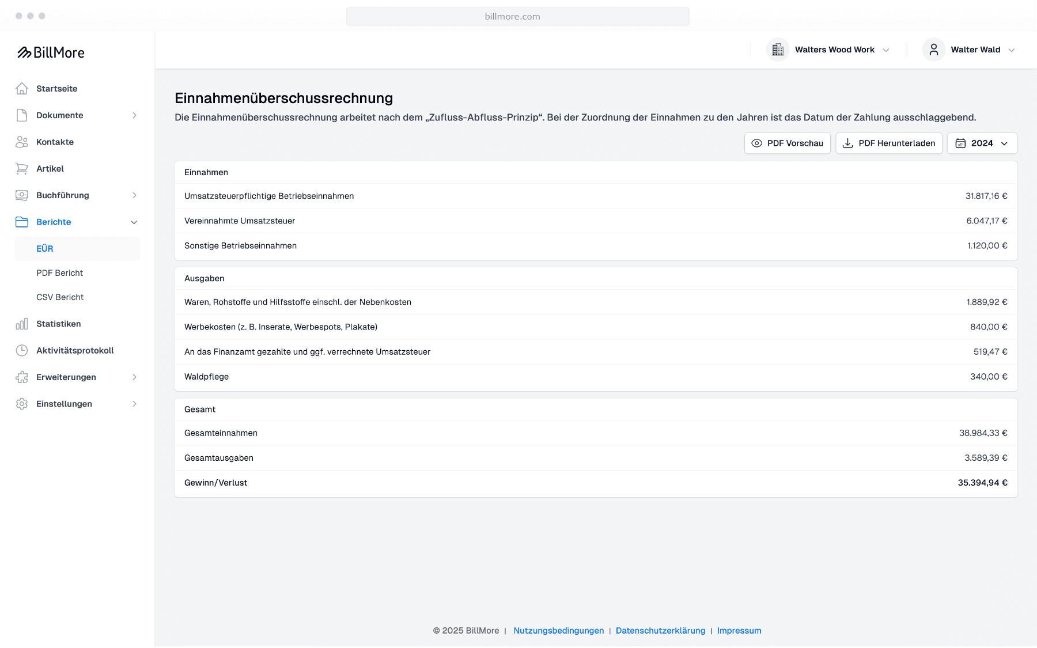Screen dimensions: 1037x648
Task: Open the Walters Wood Work company dropdown
Action: click(828, 50)
